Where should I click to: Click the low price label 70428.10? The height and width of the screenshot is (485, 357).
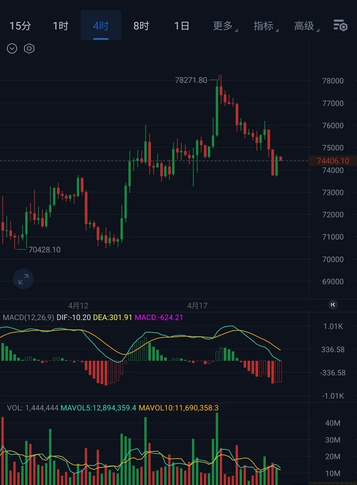[x=45, y=250]
